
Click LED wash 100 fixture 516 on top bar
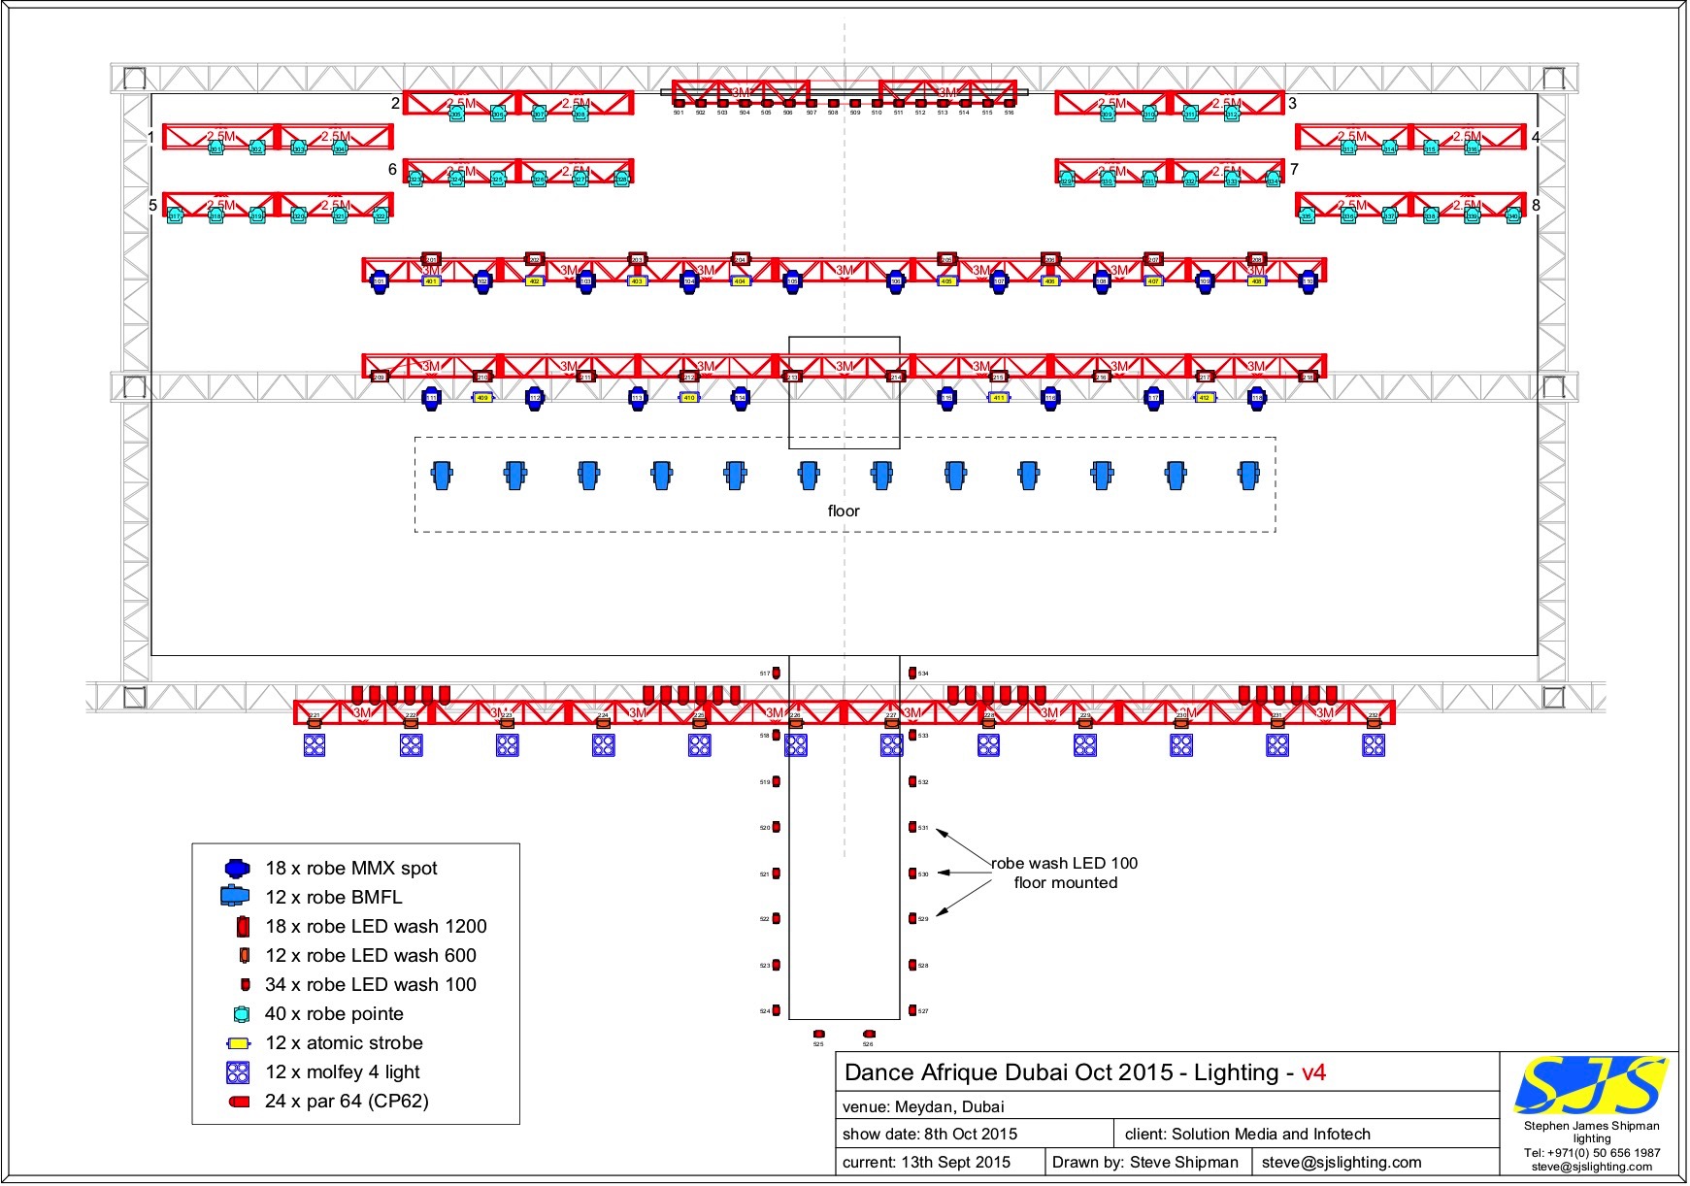(x=1010, y=103)
